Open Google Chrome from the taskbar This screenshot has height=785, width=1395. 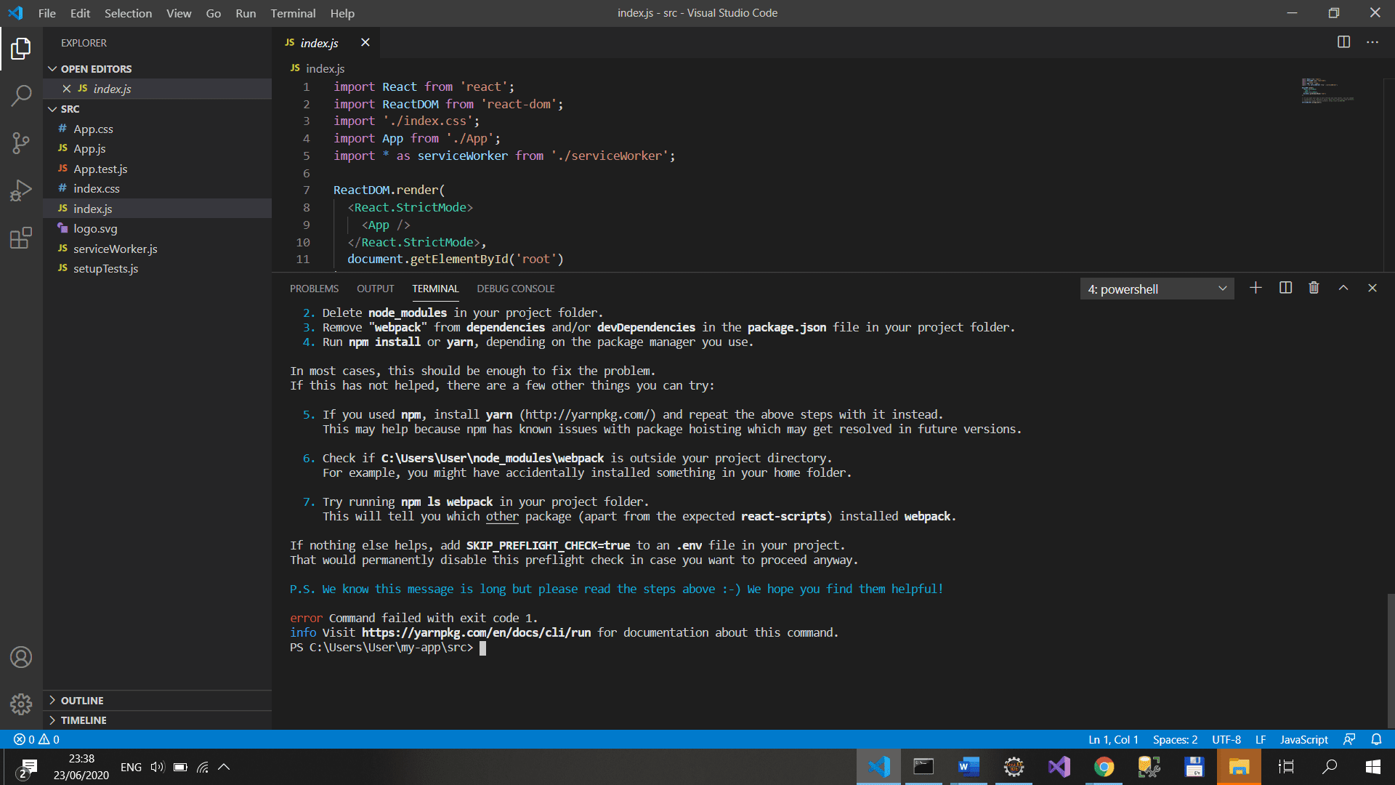[1104, 767]
